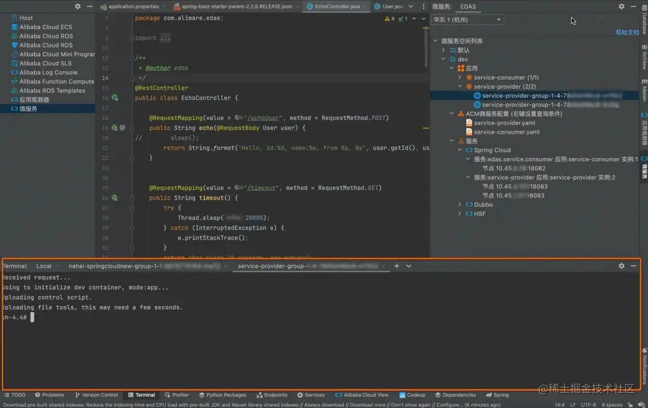Select the EDAS tab in 微服务 panel

tap(468, 6)
